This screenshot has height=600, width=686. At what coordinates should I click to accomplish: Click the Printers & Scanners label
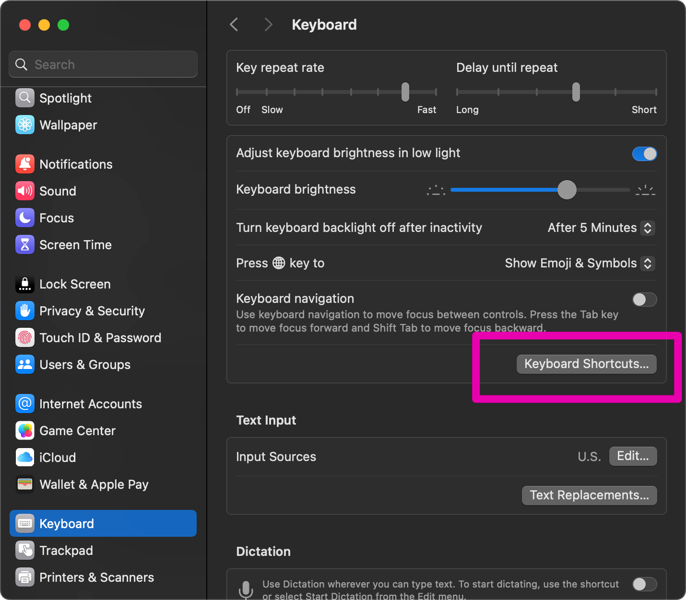click(x=96, y=577)
